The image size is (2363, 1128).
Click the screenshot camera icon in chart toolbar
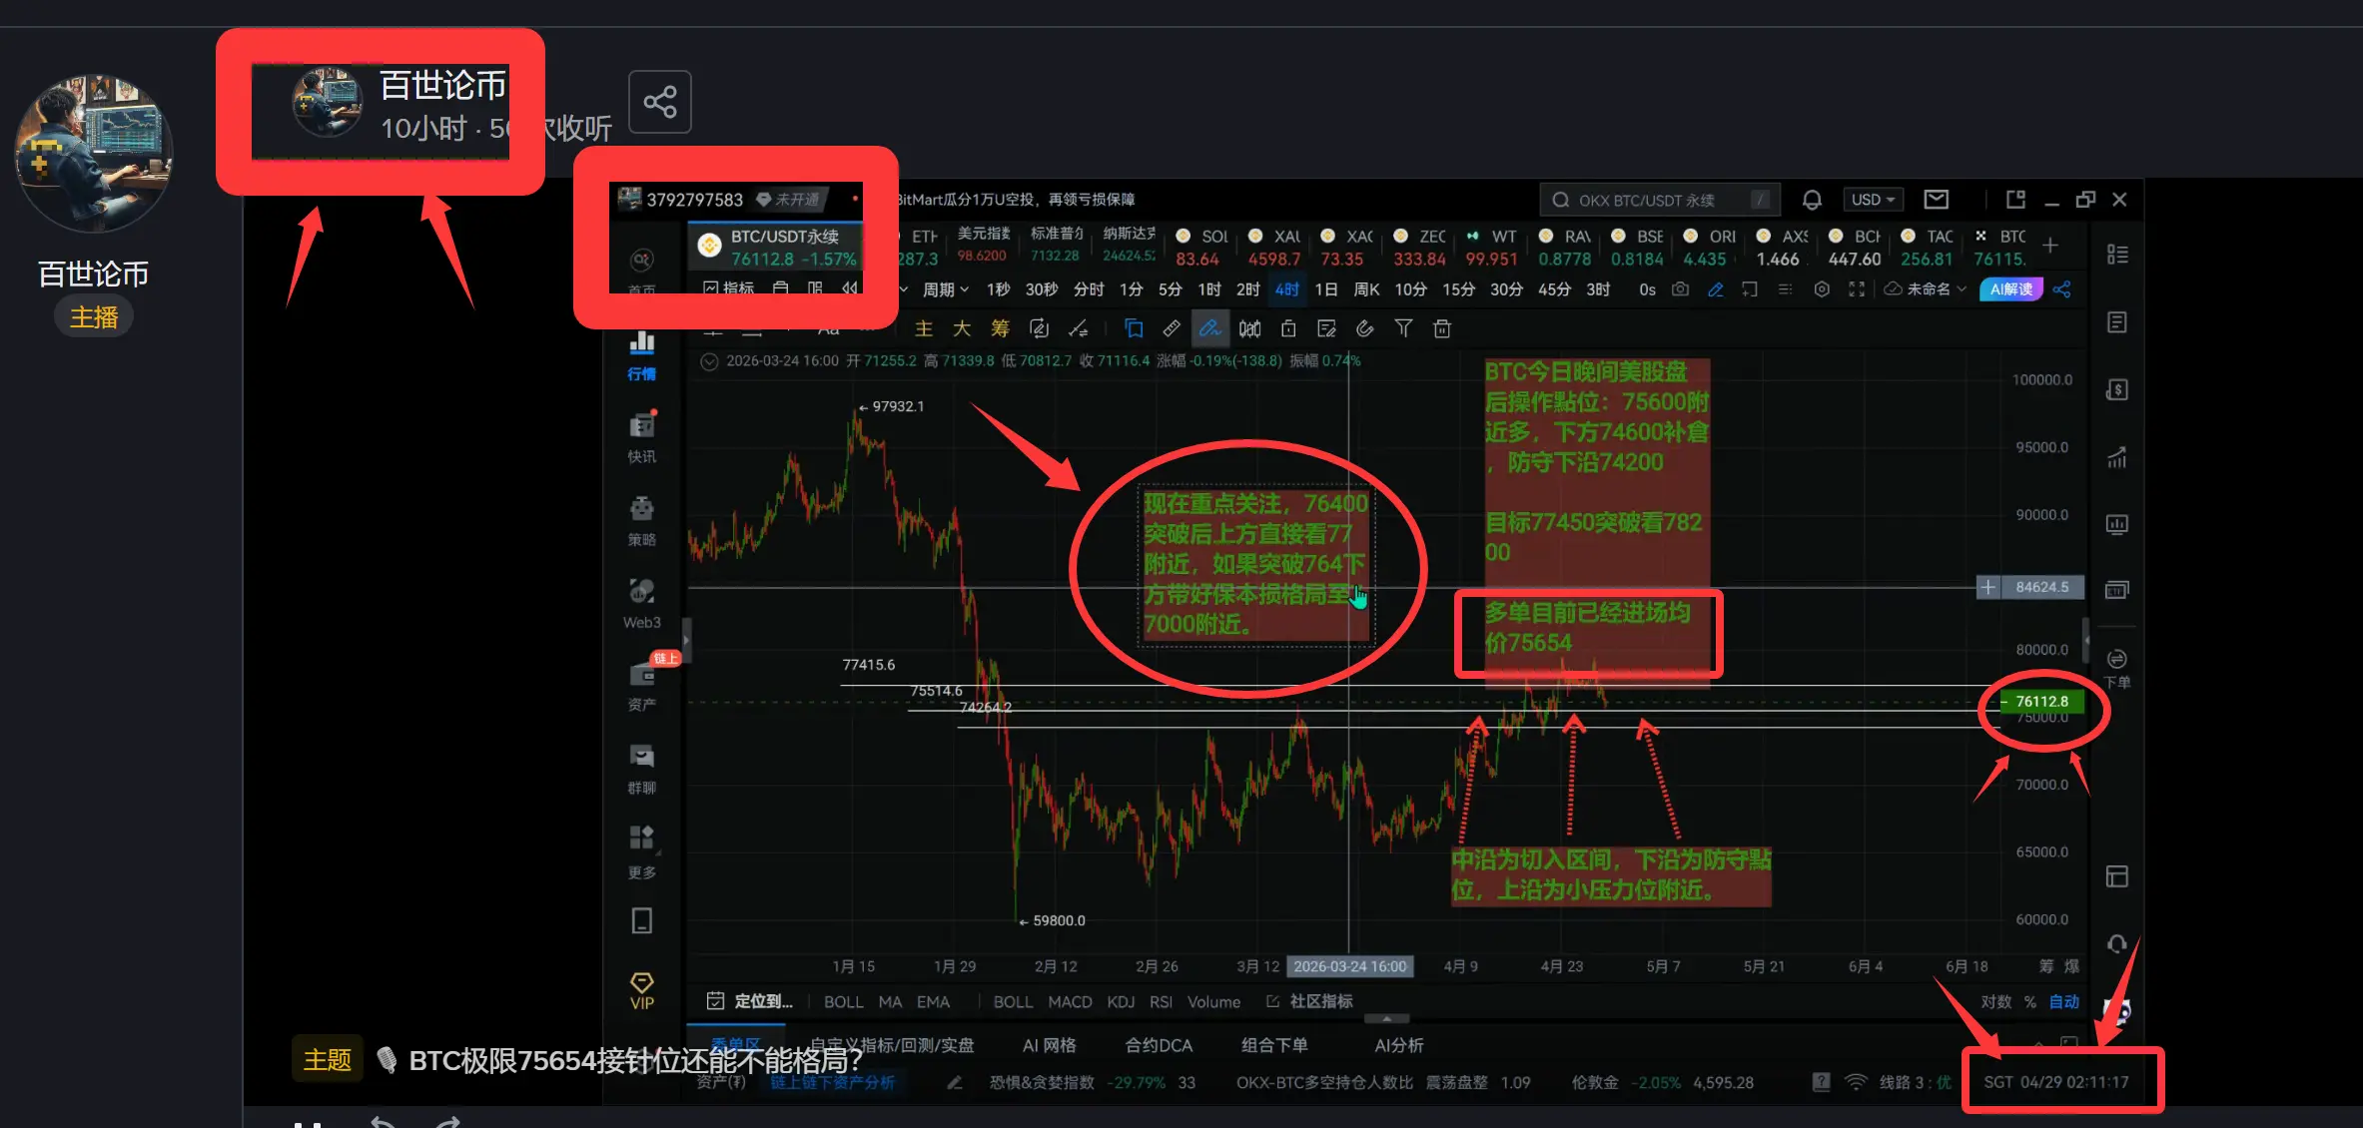tap(1681, 289)
